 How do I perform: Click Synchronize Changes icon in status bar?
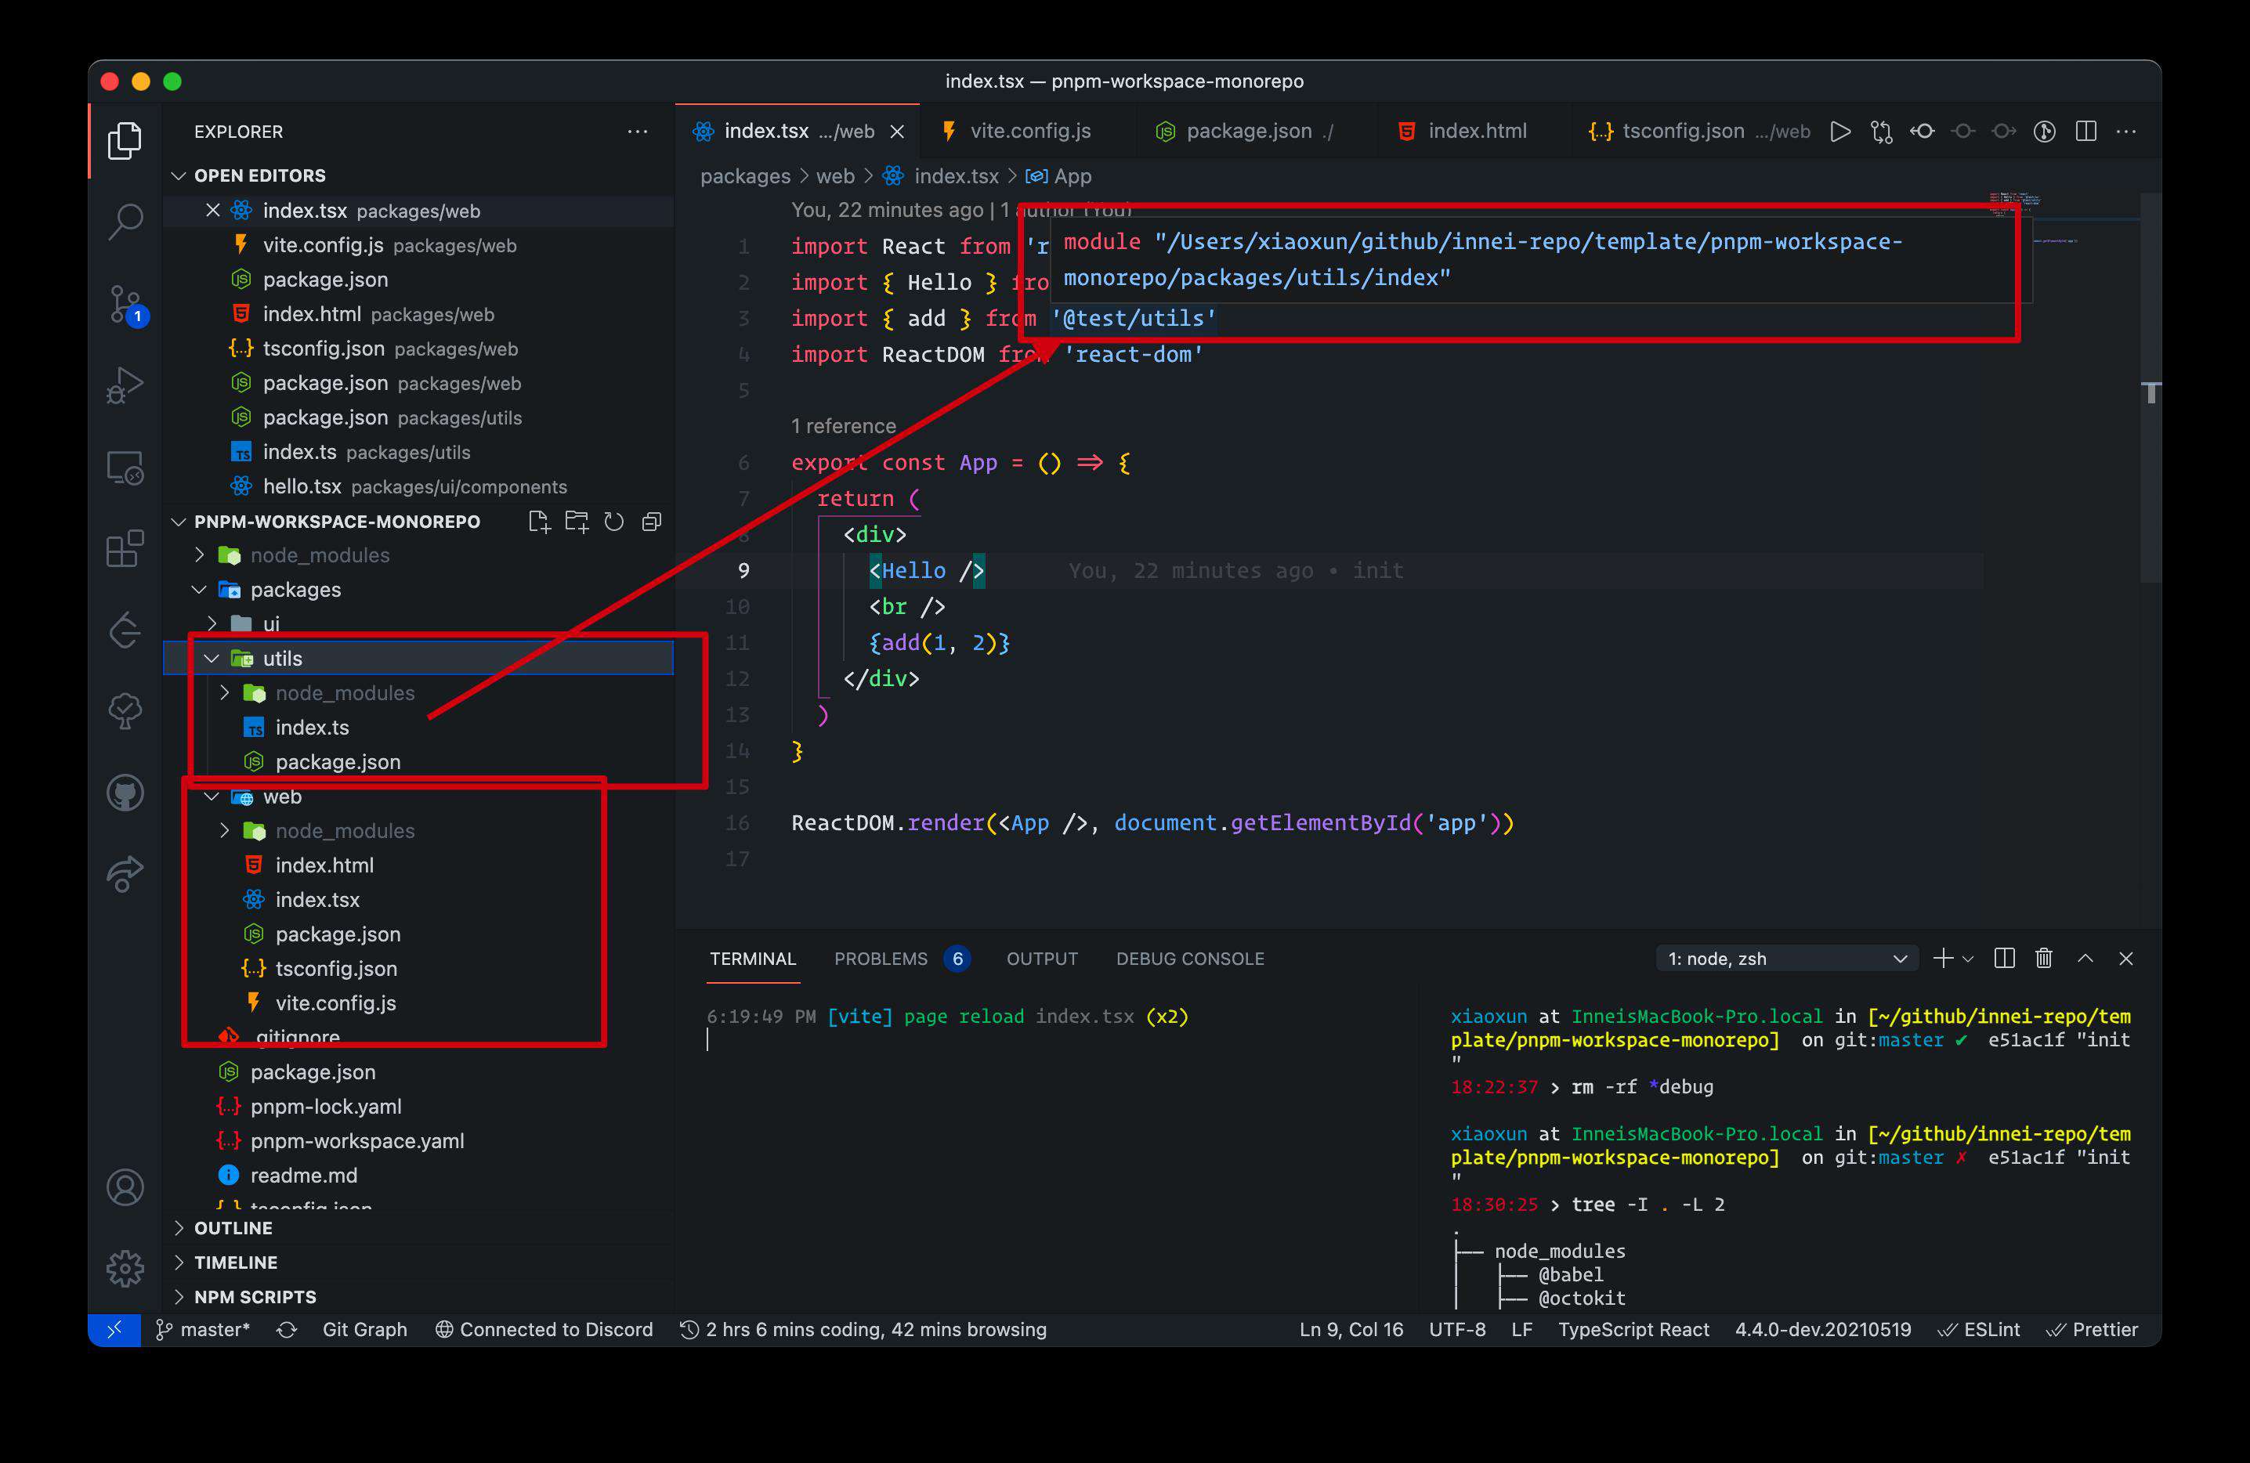287,1330
